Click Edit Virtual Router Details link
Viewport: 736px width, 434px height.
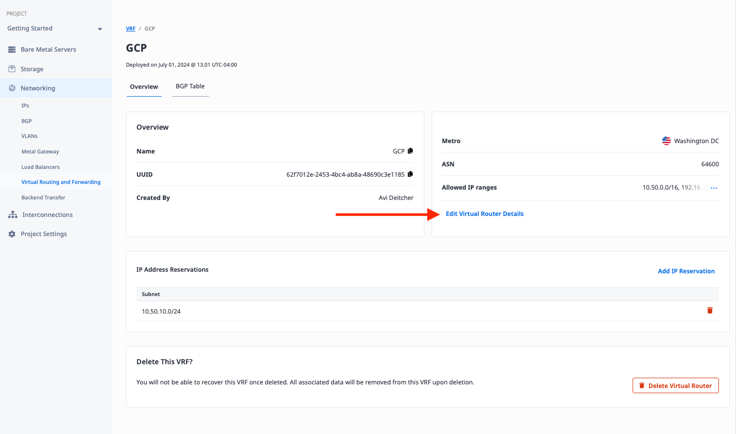(485, 214)
